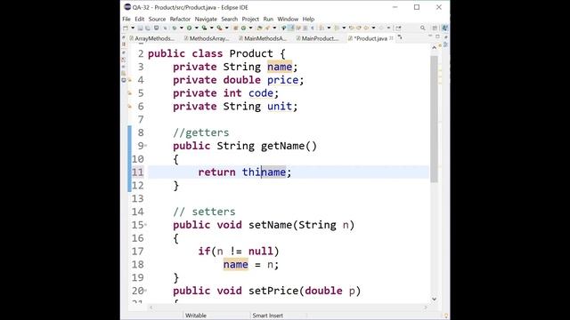
Task: Open the New dropdown arrow beside New icon
Action: point(133,28)
